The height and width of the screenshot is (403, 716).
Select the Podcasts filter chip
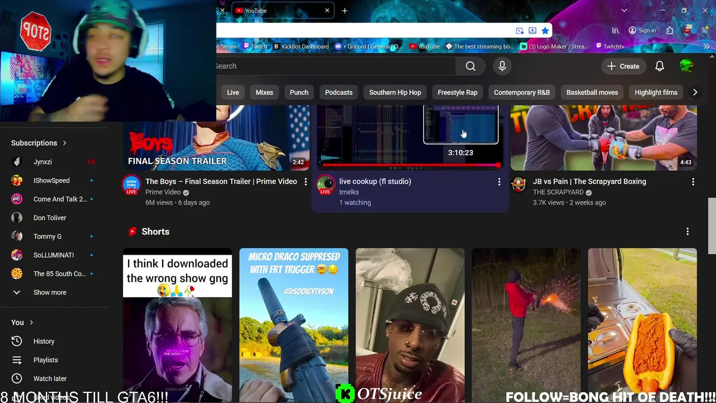[339, 92]
